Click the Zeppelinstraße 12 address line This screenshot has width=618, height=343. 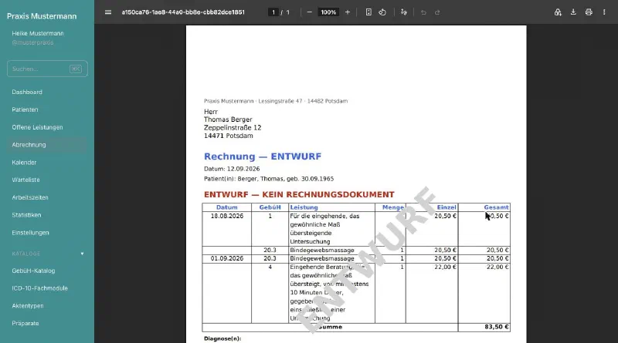click(x=233, y=128)
